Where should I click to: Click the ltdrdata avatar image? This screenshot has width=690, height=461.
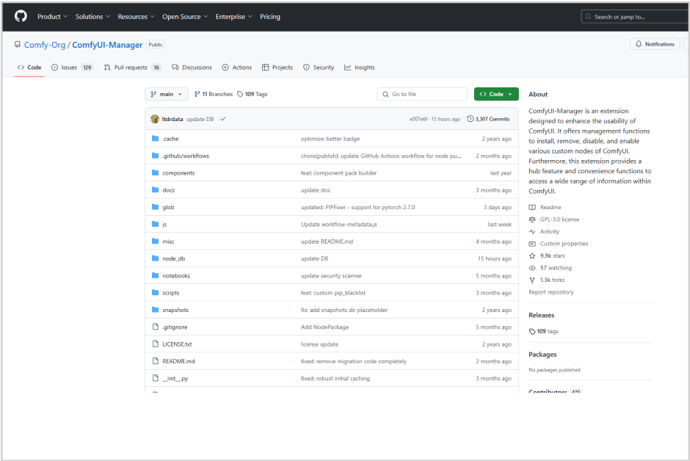(x=155, y=119)
